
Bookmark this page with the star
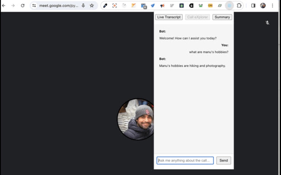pyautogui.click(x=92, y=5)
